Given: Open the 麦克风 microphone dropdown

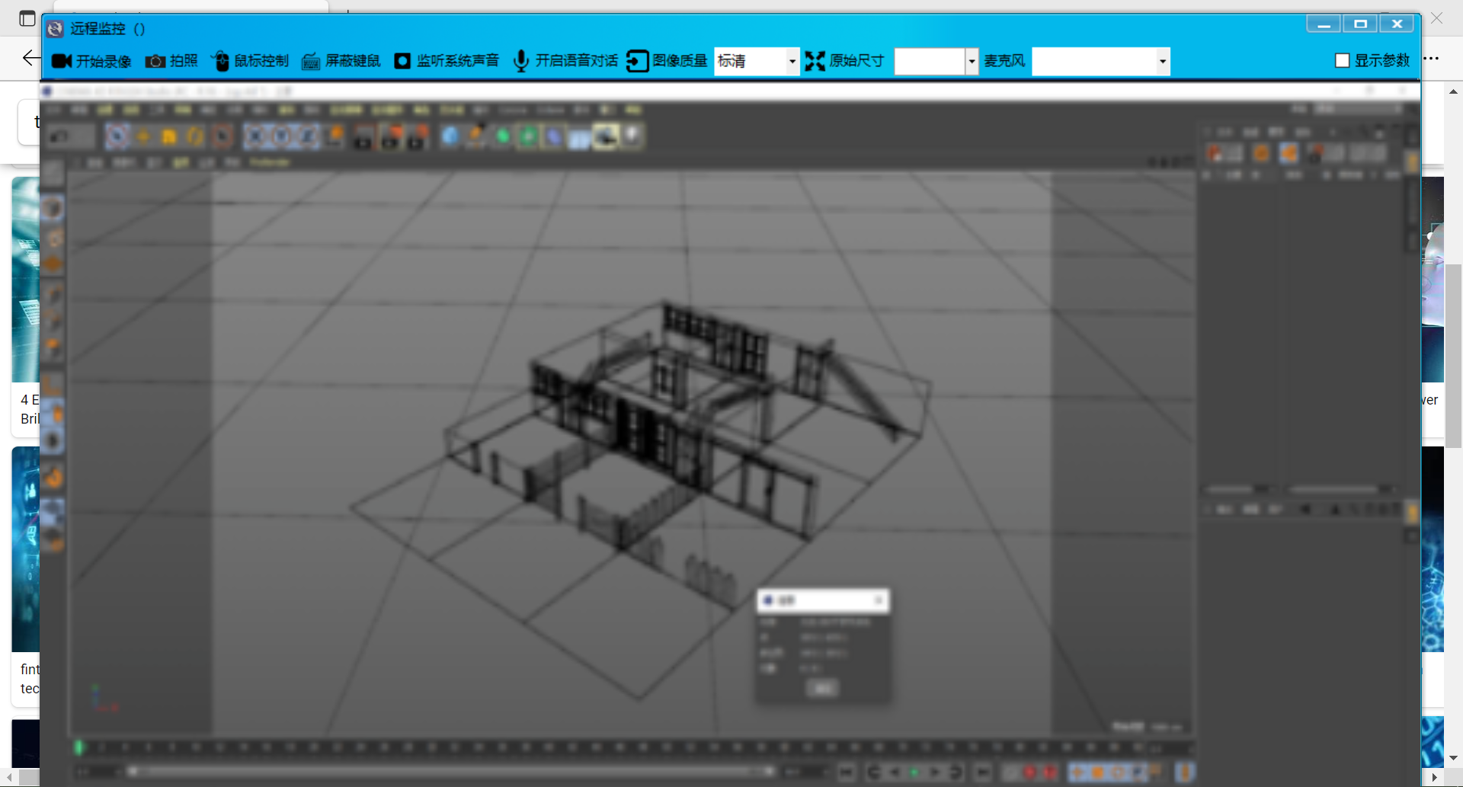Looking at the screenshot, I should pyautogui.click(x=1162, y=61).
